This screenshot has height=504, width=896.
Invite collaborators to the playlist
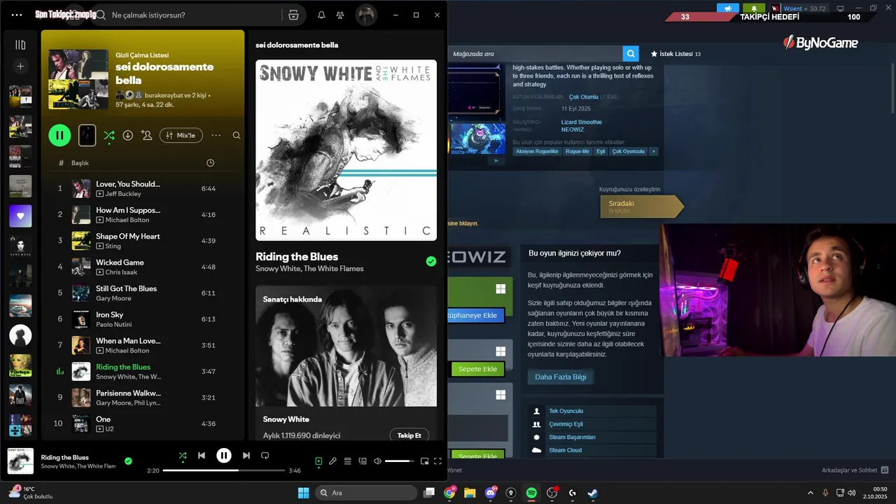(146, 135)
